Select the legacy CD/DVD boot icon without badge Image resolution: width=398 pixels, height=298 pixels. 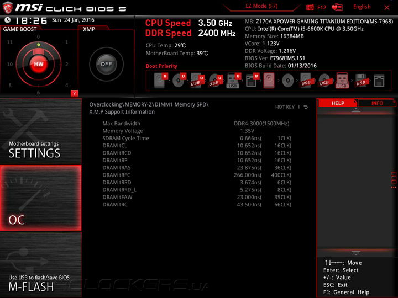(288, 81)
